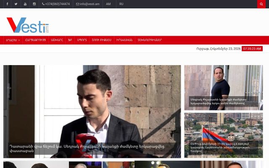
Task: Click the red clock showing 07:35:23 AM
Action: point(252,49)
